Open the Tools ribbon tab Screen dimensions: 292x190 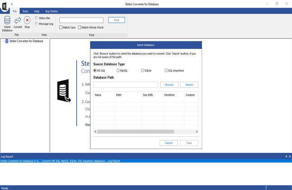click(x=25, y=11)
